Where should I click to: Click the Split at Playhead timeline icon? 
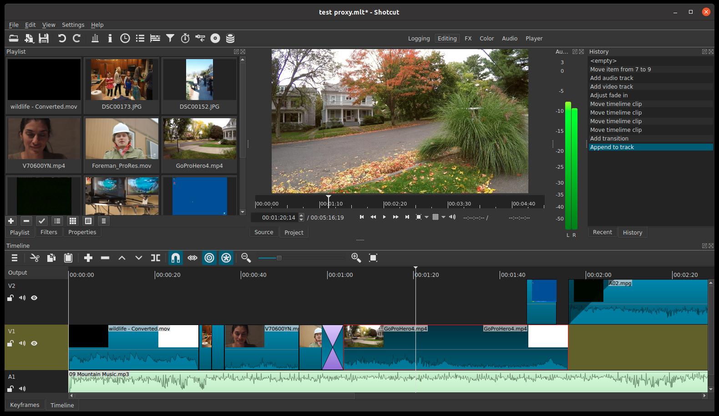[x=156, y=258]
